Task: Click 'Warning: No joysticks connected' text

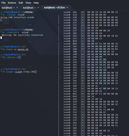Action: pos(22,35)
